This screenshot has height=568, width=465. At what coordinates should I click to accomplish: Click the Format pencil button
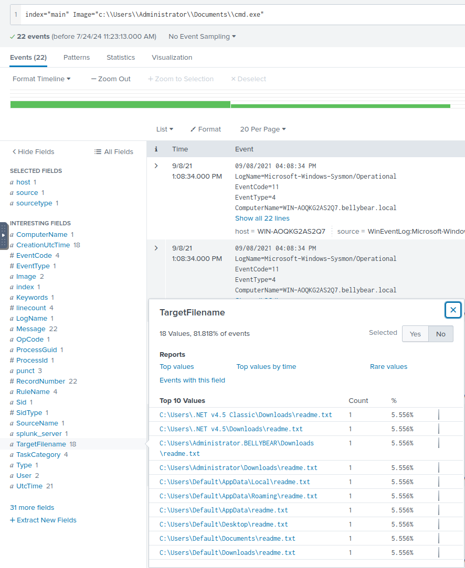tap(206, 129)
